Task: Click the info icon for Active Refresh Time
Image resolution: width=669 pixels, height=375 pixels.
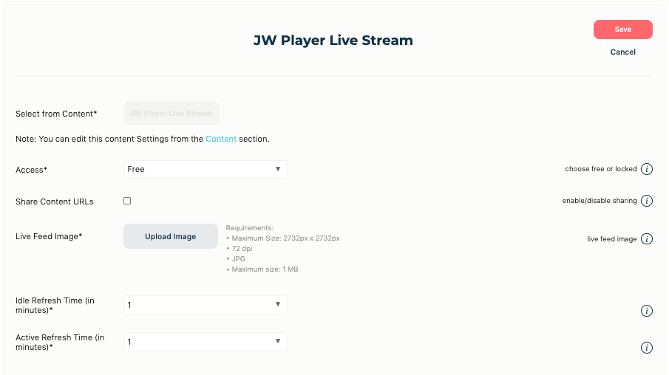Action: [647, 348]
